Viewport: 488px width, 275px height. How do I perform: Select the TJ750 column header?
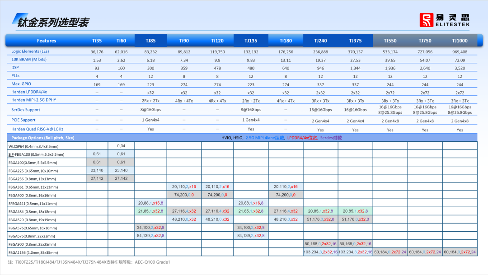coord(425,41)
